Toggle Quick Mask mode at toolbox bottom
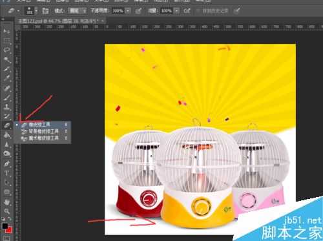Viewport: 323px width, 241px height. click(x=7, y=238)
